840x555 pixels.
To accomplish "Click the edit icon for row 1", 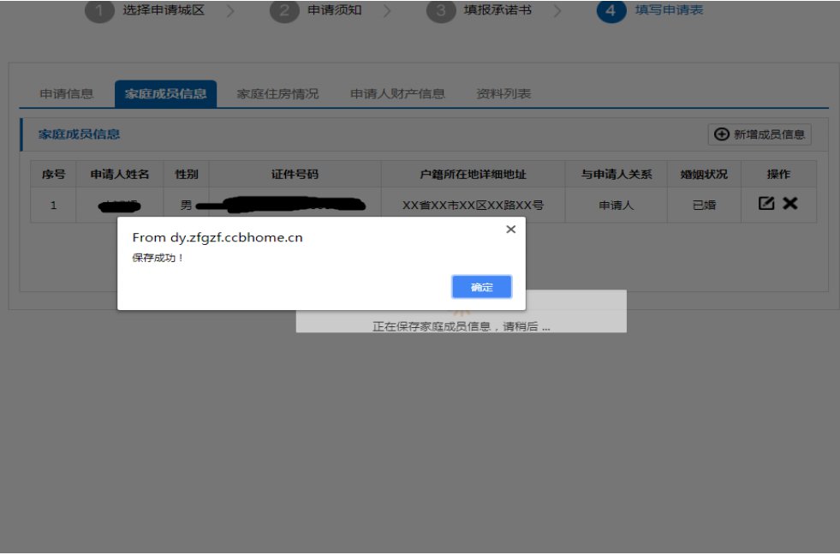I will tap(766, 204).
